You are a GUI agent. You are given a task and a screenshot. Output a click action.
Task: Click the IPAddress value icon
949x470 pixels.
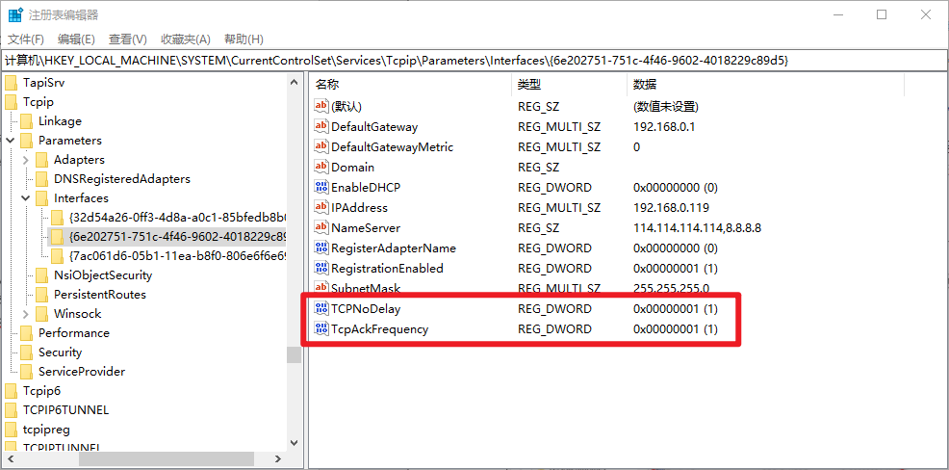click(x=321, y=208)
